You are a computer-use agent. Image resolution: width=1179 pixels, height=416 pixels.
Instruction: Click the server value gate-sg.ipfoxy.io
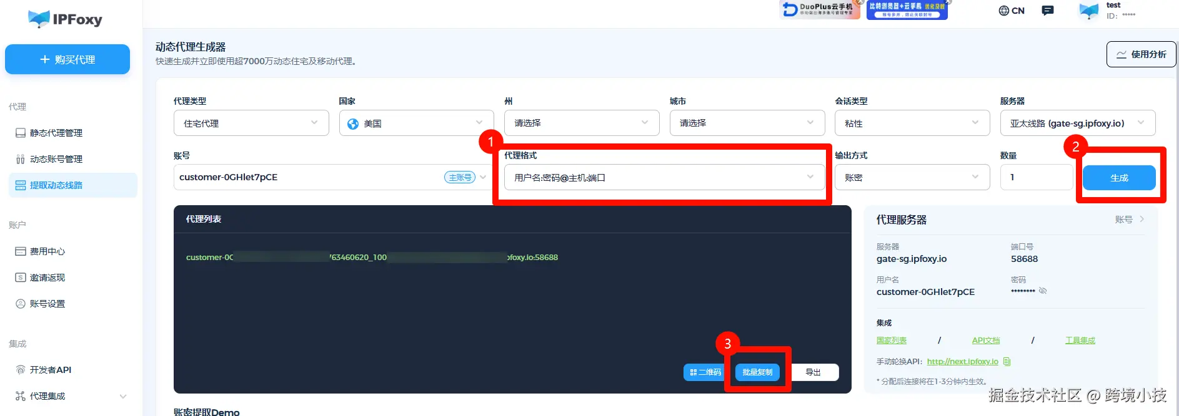(x=912, y=259)
